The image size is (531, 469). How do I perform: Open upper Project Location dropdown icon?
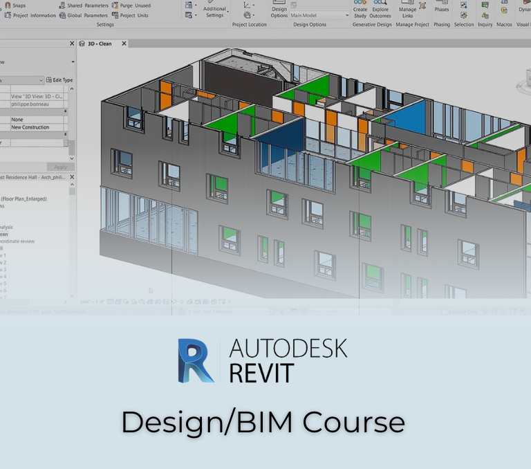249,5
